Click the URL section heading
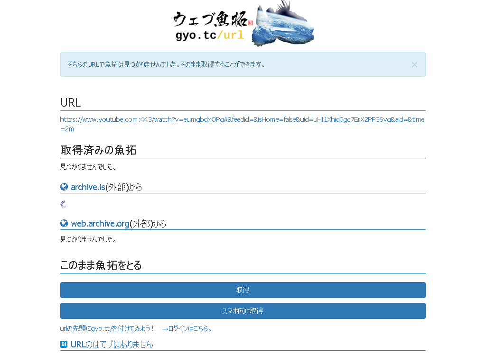This screenshot has height=364, width=486. 71,102
